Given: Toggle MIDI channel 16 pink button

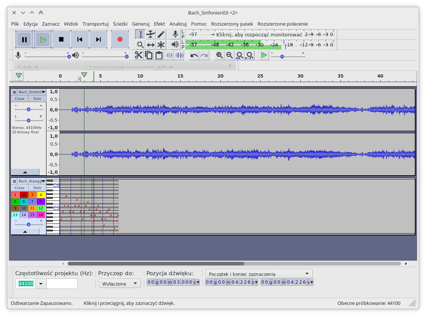Looking at the screenshot, I should [41, 215].
